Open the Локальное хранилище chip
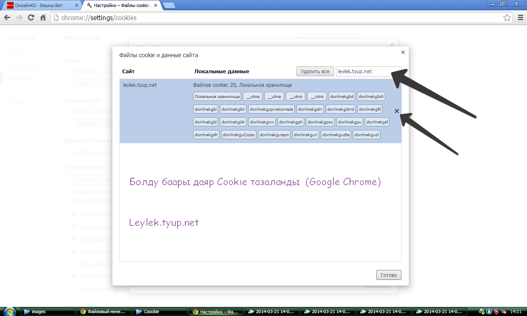This screenshot has height=316, width=527. [x=217, y=97]
